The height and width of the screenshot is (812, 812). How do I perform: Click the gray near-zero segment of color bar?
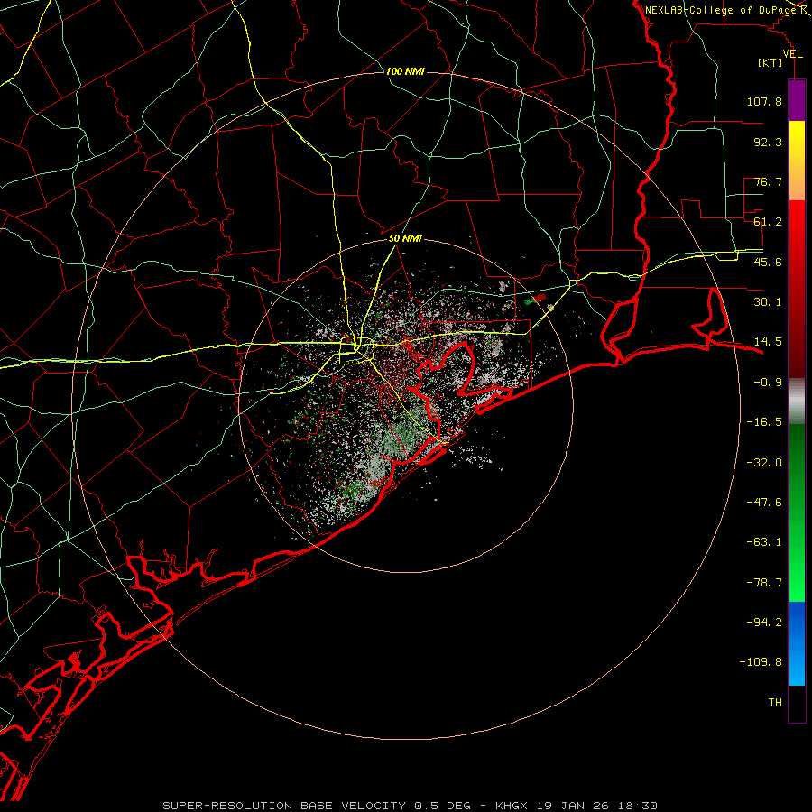(x=797, y=401)
